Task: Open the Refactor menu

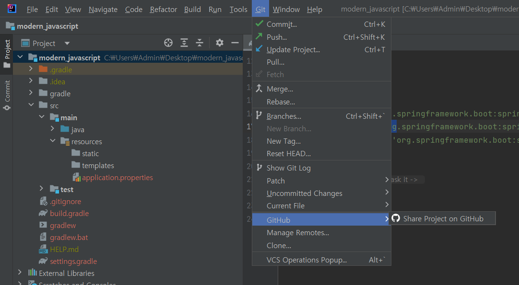Action: [x=163, y=10]
